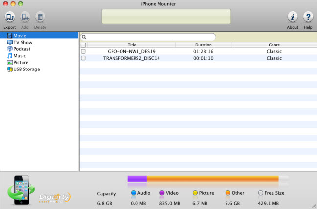317x209 pixels.
Task: Click the purple Video segment of capacity bar
Action: 137,179
